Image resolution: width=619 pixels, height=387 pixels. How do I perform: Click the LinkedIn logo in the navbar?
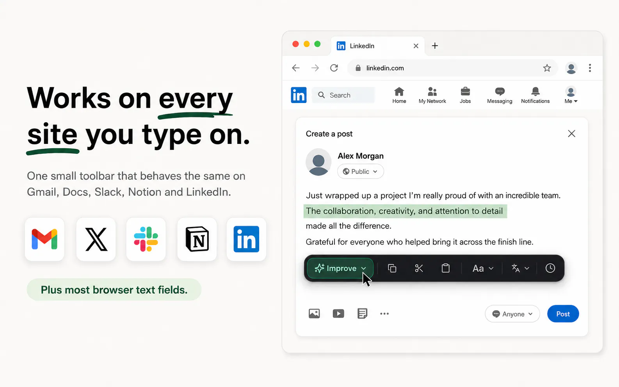(299, 95)
